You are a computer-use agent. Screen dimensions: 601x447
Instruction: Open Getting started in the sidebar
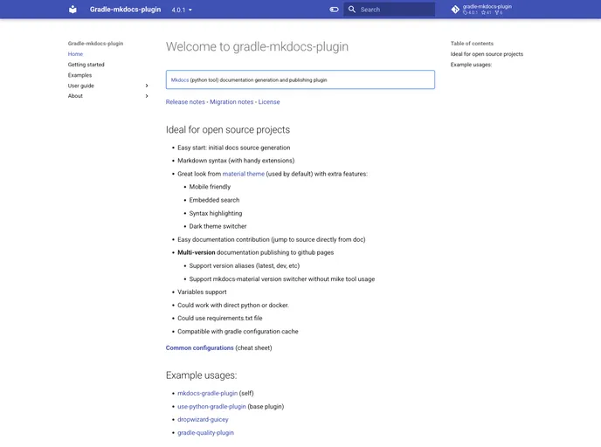coord(86,65)
